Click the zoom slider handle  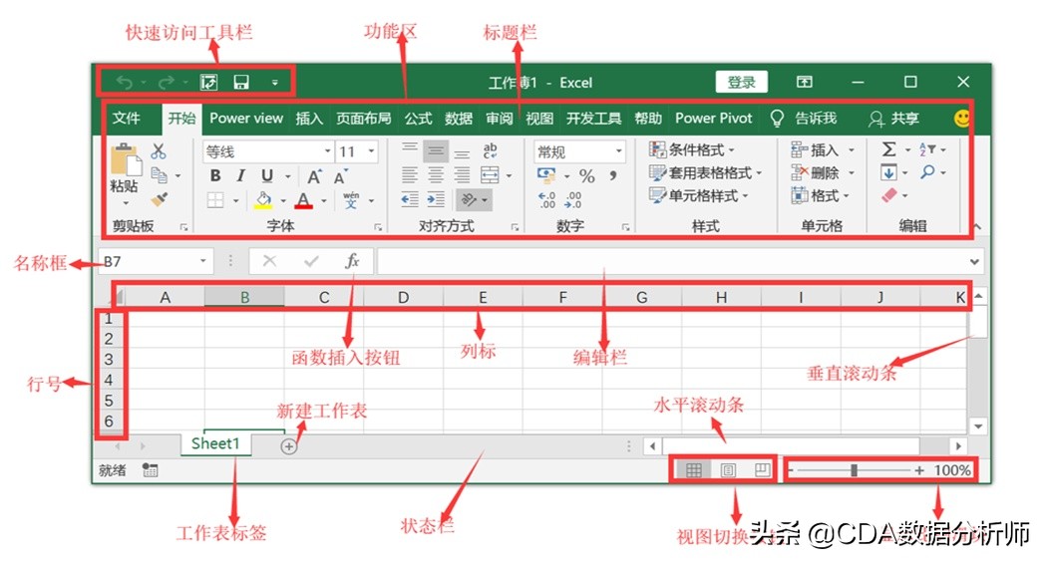(854, 470)
